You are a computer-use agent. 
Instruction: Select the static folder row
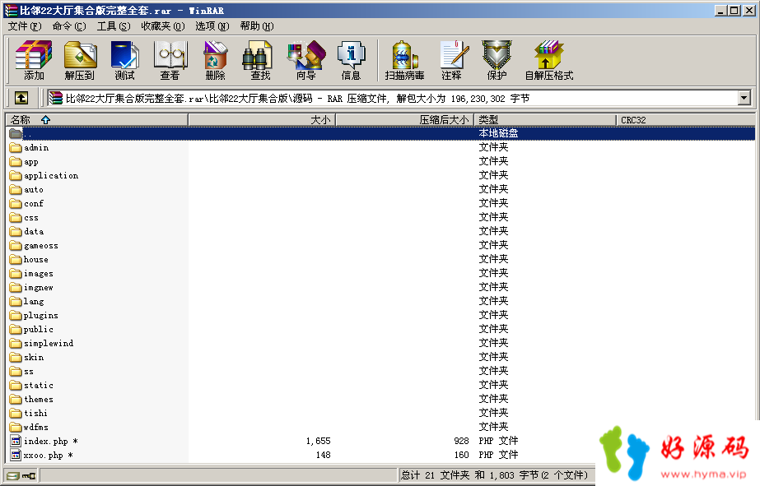(x=380, y=386)
